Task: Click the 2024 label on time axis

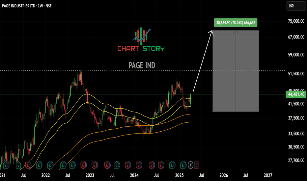Action: coord(134,175)
